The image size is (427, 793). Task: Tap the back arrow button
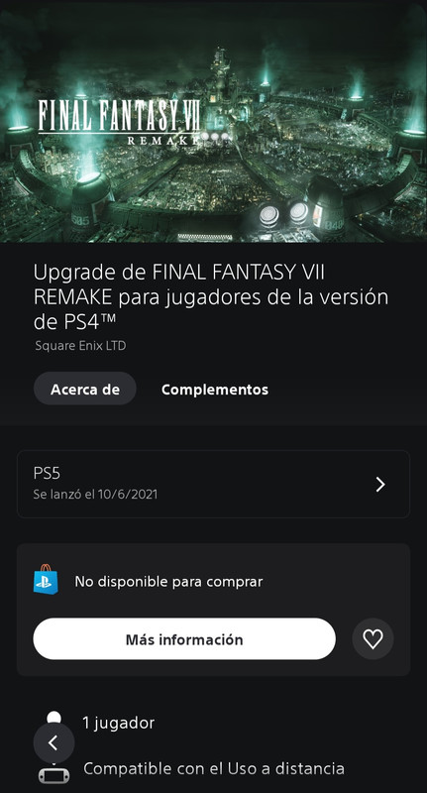click(53, 742)
